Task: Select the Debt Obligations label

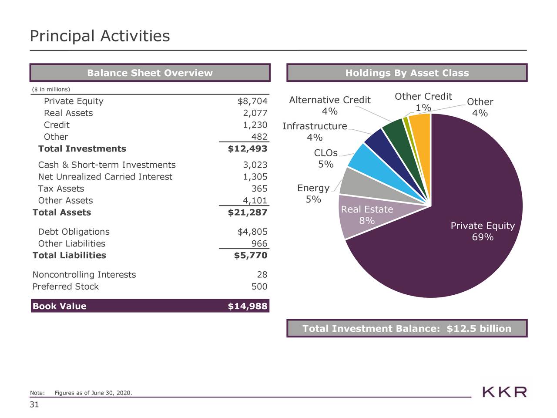Action: tap(74, 232)
